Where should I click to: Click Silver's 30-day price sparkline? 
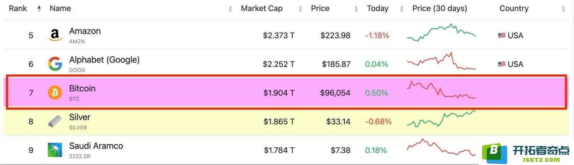(x=441, y=119)
